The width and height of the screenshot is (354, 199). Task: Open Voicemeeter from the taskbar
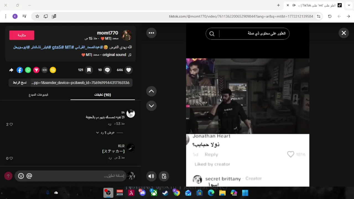(120, 193)
